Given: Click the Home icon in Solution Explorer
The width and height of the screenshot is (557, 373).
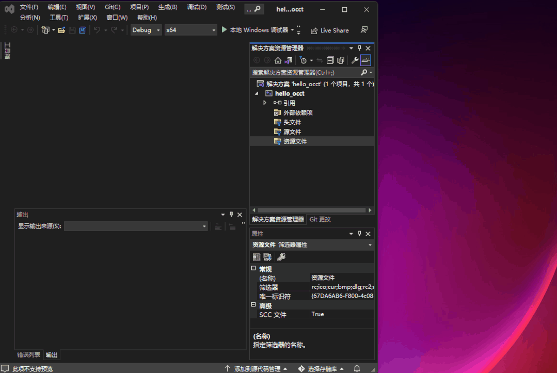Looking at the screenshot, I should [x=278, y=60].
